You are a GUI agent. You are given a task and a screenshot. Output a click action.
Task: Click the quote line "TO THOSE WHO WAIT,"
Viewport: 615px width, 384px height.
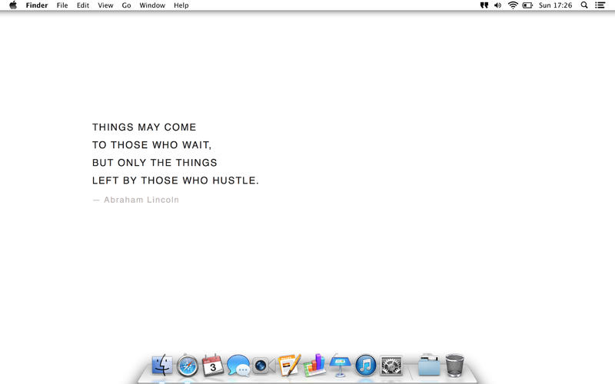pos(151,145)
